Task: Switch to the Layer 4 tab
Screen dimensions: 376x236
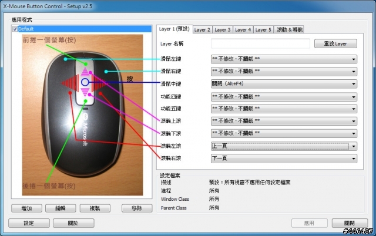Action: pyautogui.click(x=243, y=30)
